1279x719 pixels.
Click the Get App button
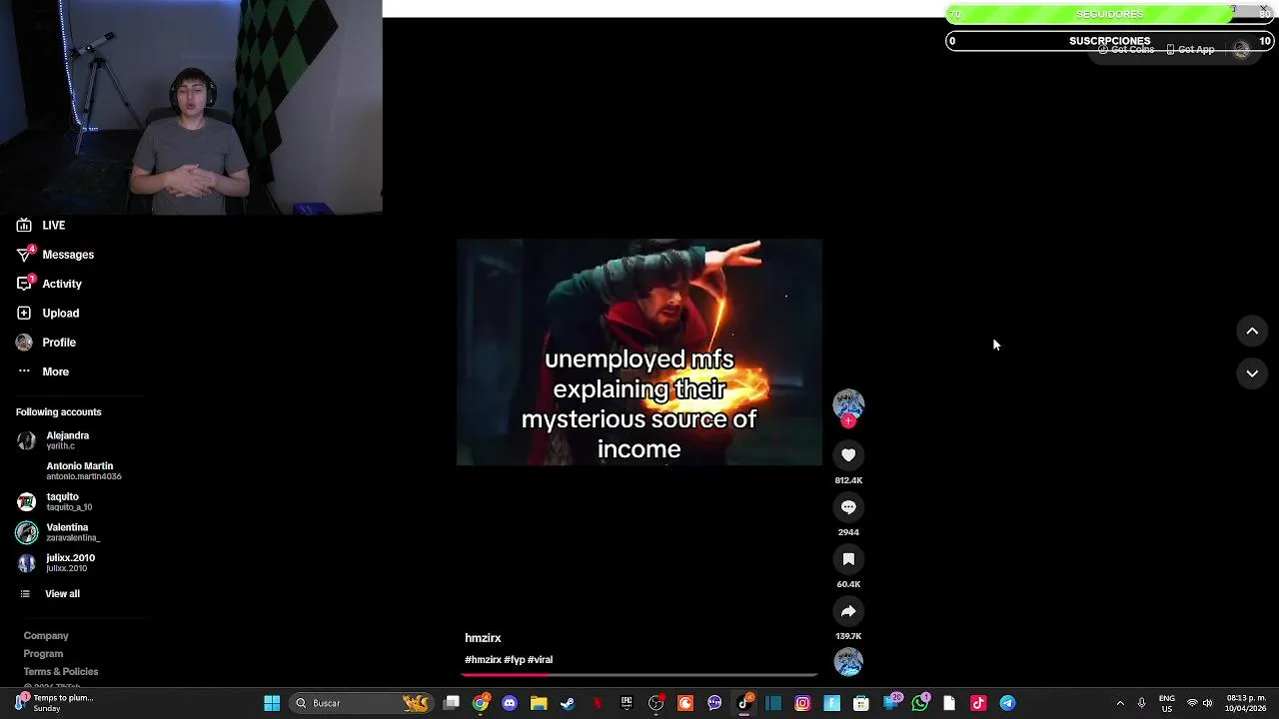click(x=1190, y=49)
